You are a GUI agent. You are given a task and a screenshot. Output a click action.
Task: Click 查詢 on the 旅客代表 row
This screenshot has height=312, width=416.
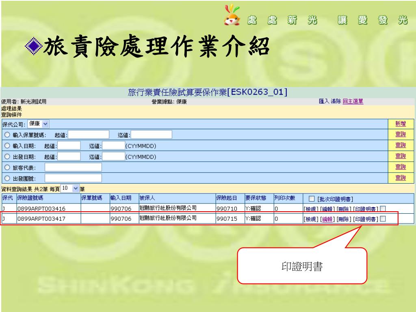tap(400, 167)
